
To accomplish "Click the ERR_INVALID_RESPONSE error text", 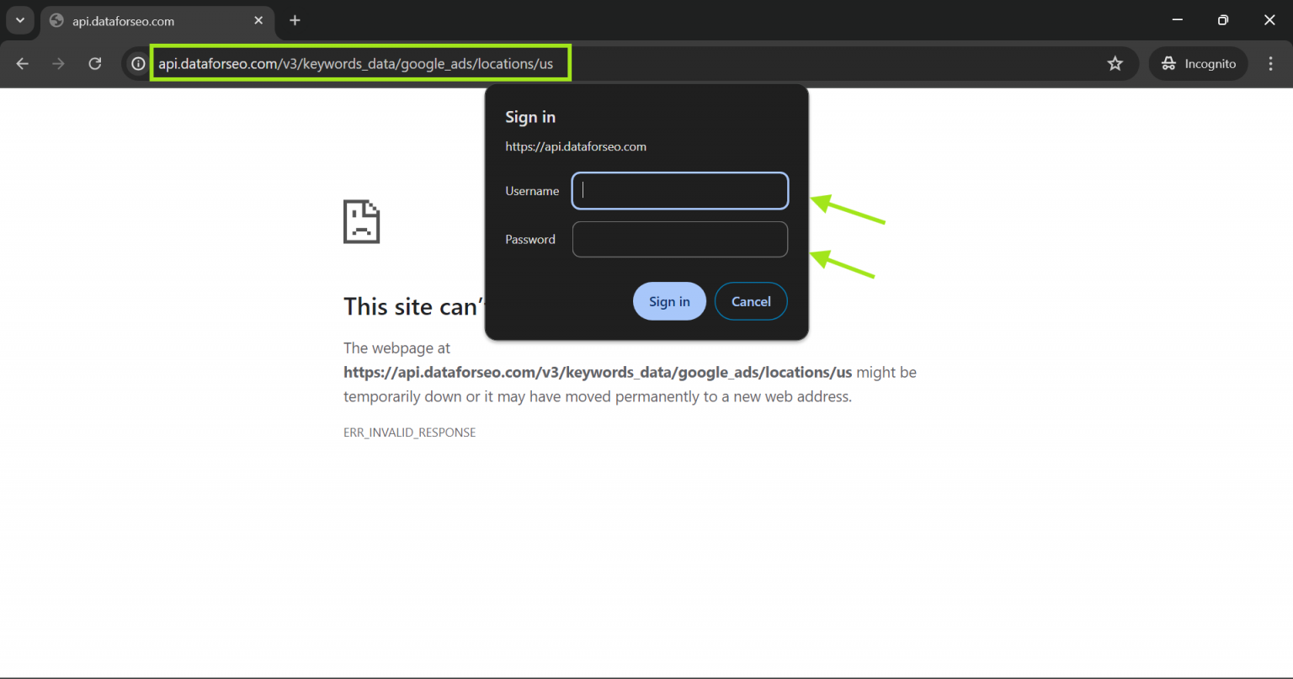I will [x=410, y=432].
